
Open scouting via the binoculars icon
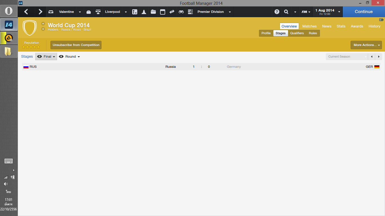point(181,12)
